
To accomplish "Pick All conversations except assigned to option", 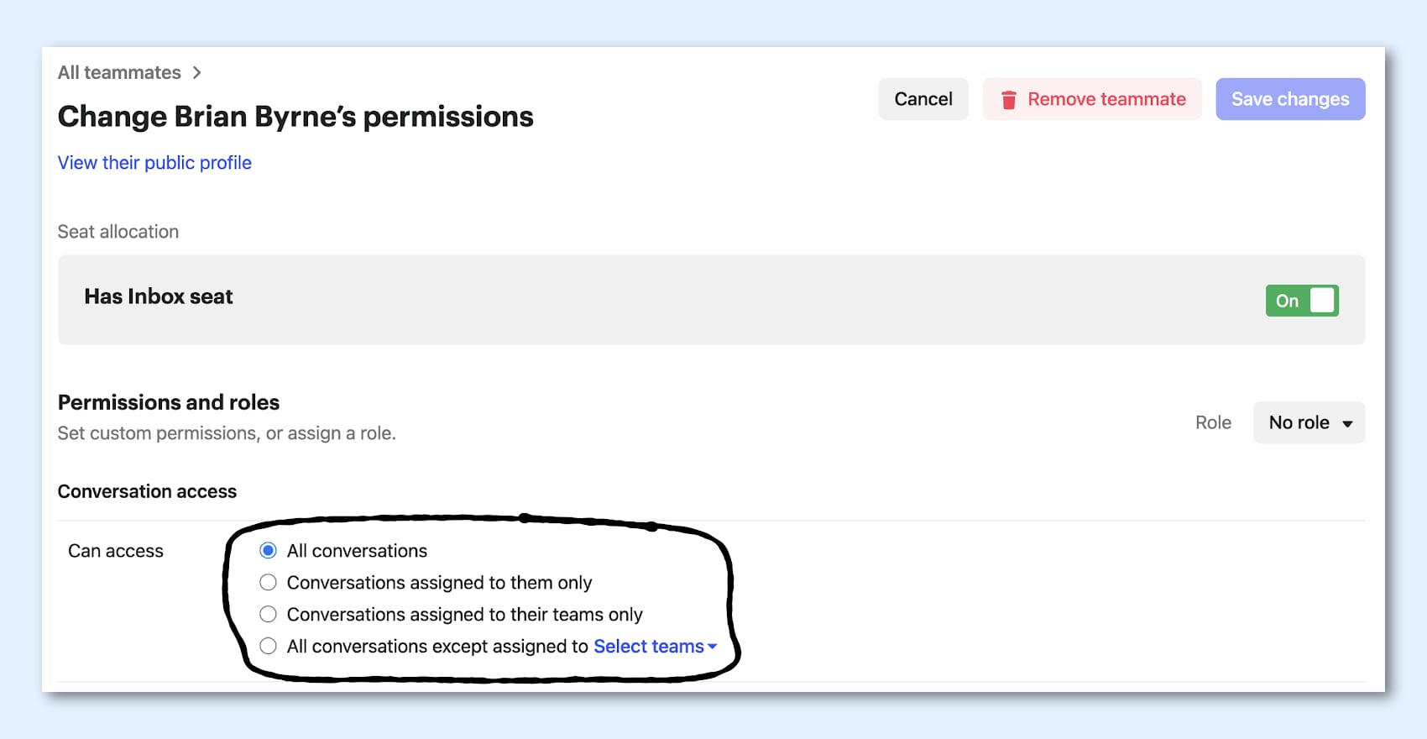I will (x=268, y=647).
